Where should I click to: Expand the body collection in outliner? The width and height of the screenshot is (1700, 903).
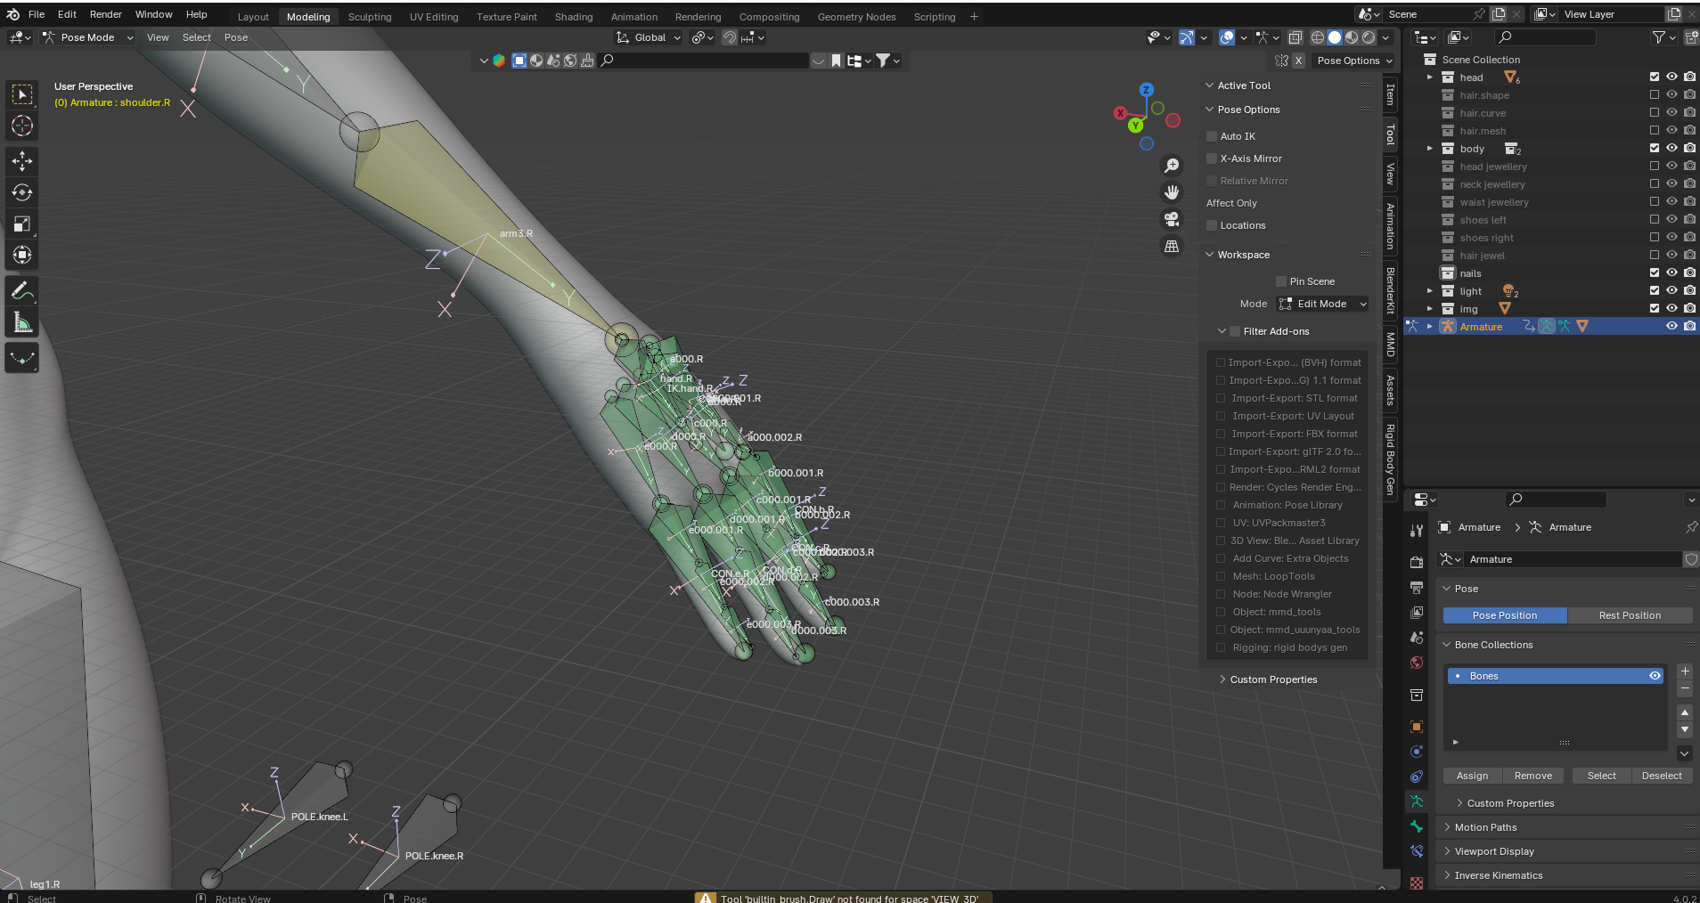[x=1430, y=149]
